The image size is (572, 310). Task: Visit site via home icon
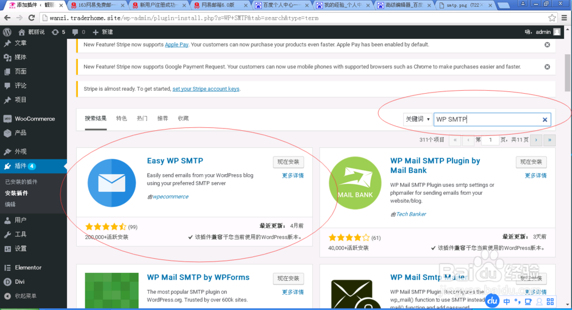[22, 32]
